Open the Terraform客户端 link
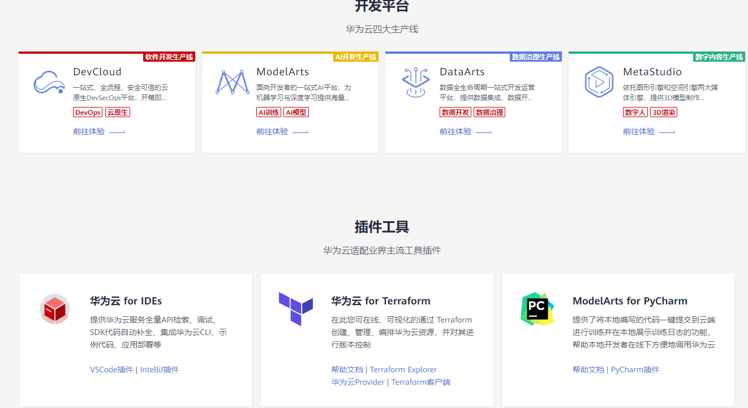The height and width of the screenshot is (408, 748). tap(421, 382)
